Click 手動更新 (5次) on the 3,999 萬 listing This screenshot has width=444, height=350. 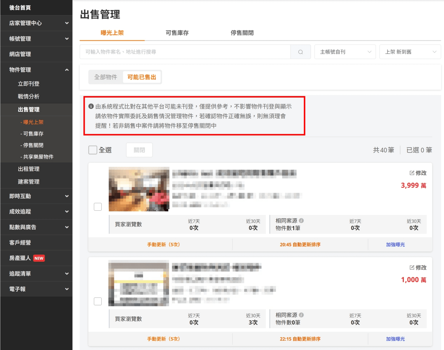coord(163,244)
